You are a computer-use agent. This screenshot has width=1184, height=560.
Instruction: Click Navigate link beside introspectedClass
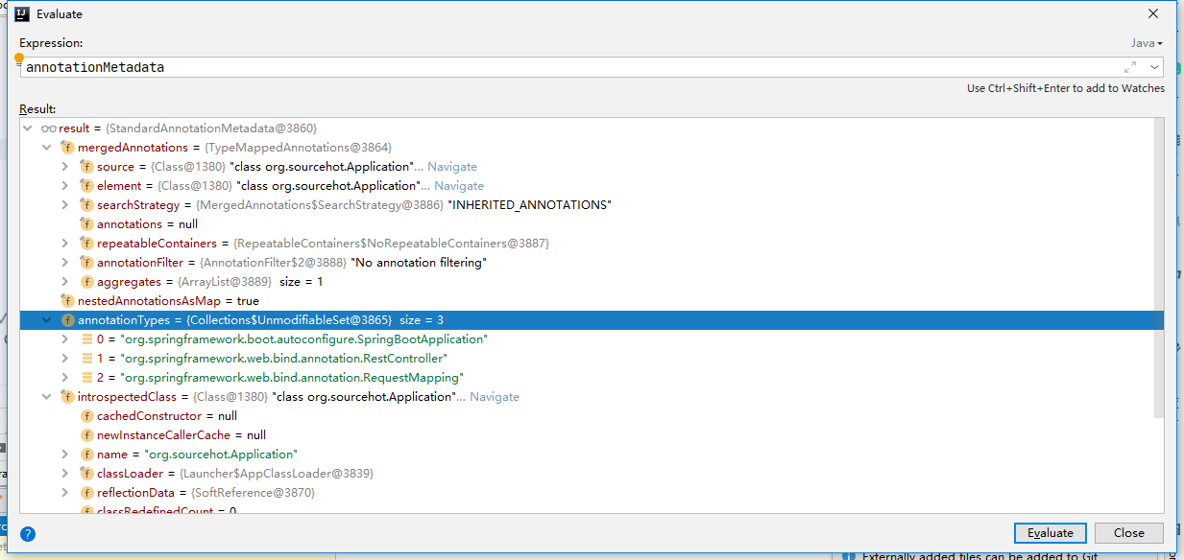tap(494, 397)
